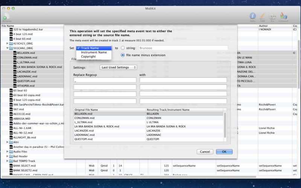
Task: Choose Copyright in the popup menu
Action: point(94,57)
